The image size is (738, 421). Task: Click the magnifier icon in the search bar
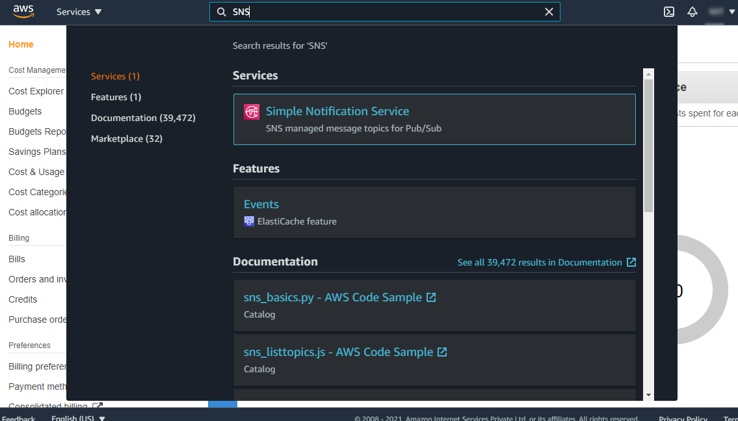click(221, 12)
